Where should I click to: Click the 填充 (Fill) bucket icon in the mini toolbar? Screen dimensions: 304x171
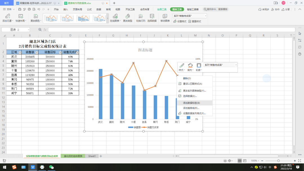click(x=190, y=66)
